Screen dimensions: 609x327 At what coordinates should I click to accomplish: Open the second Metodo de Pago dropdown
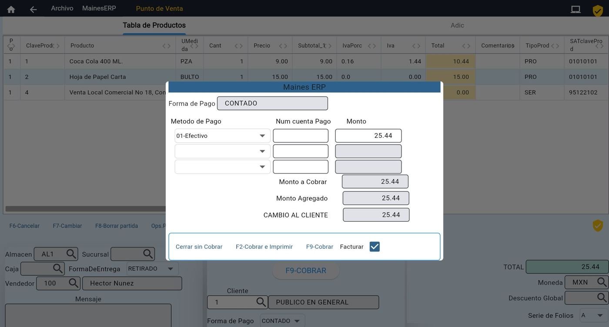222,151
